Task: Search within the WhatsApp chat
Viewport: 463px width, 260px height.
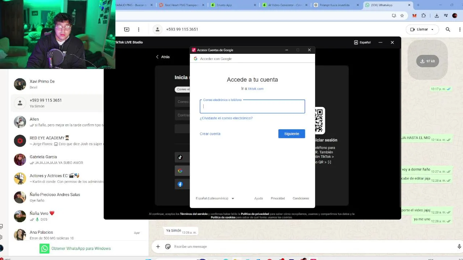Action: 448,30
